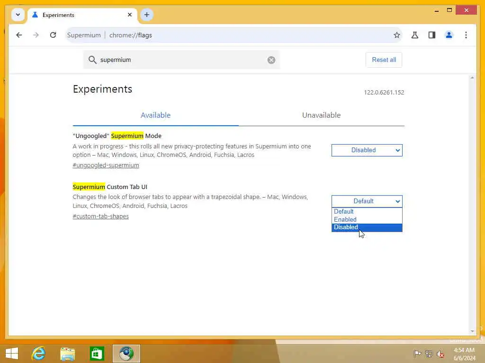Click the "Ungoogled" Supermium Mode title
Screen dimensions: 485x363
tap(117, 136)
